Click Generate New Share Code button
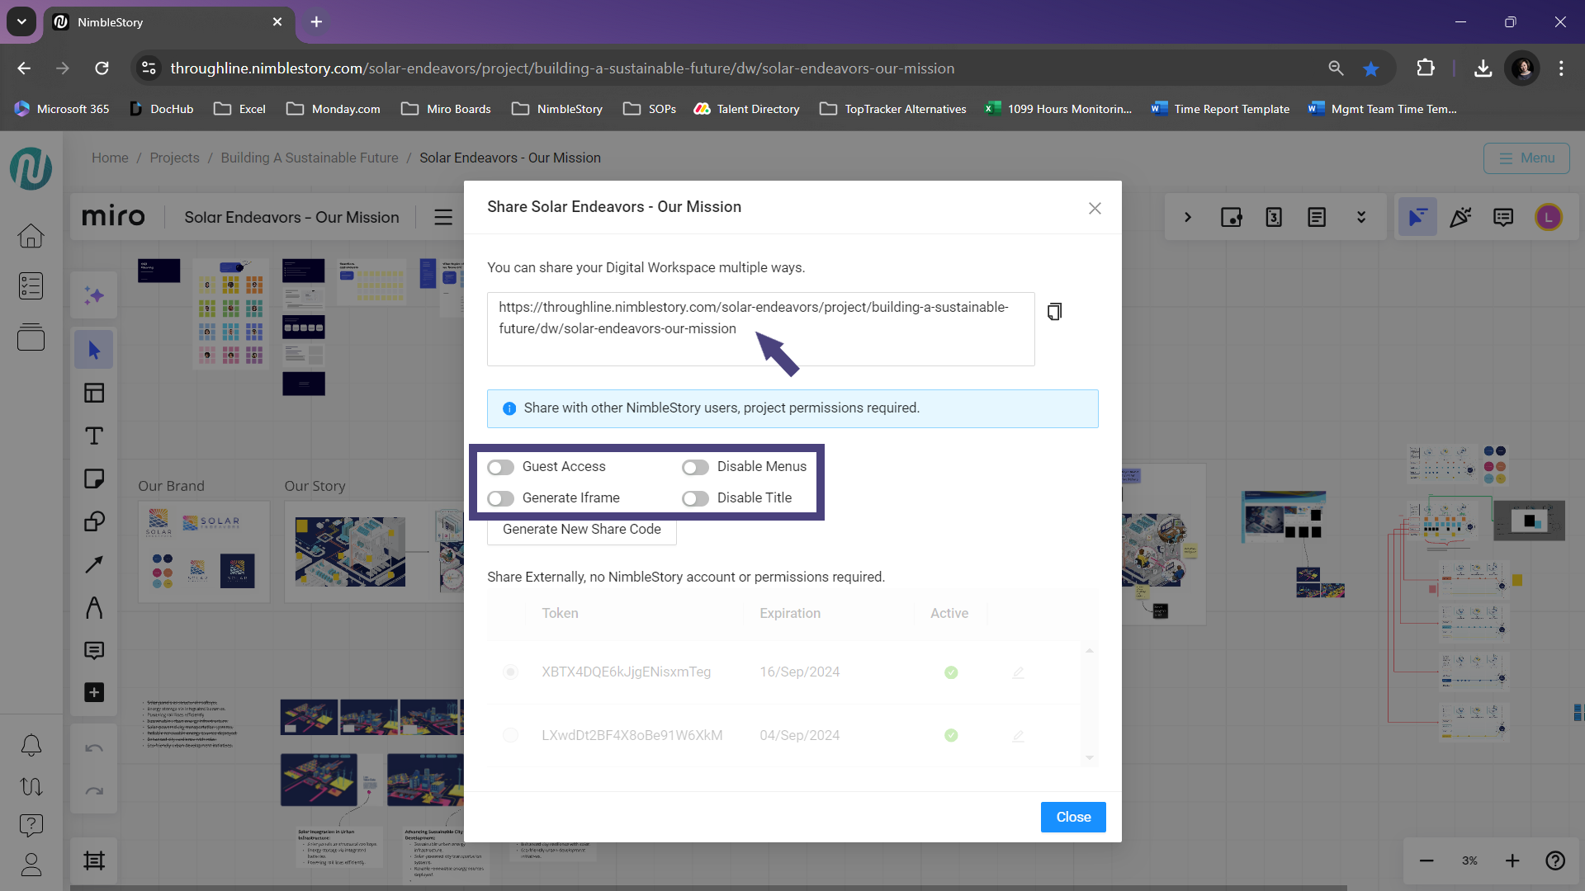The height and width of the screenshot is (891, 1585). (x=581, y=530)
